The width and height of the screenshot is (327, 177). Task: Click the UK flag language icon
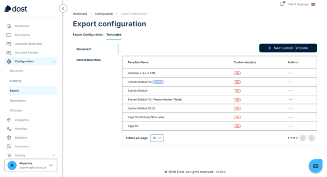point(313,4)
